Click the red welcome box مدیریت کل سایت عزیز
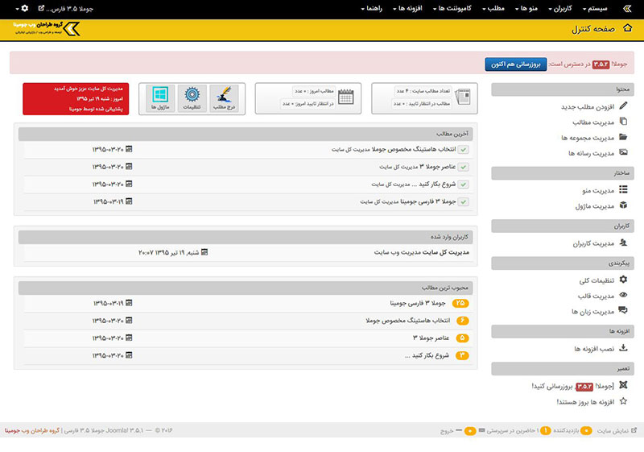The width and height of the screenshot is (644, 452). click(76, 98)
